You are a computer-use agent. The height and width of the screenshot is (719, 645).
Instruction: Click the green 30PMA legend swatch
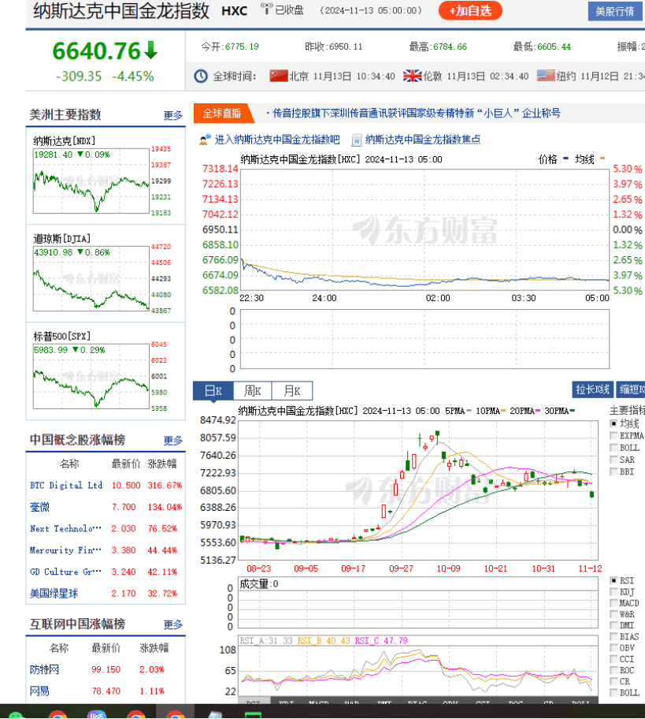[x=573, y=411]
